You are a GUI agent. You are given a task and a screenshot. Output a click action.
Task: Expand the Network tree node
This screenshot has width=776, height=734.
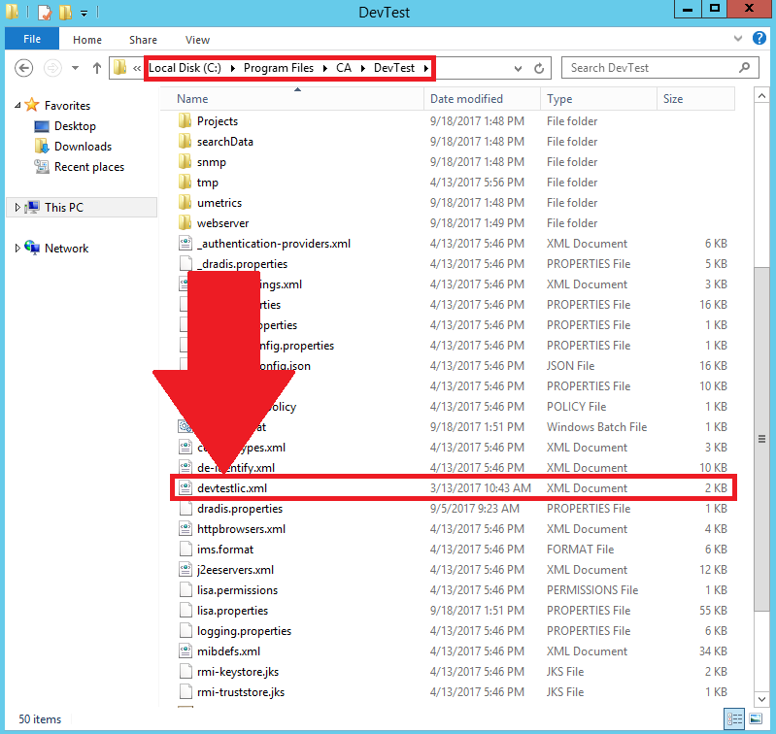17,248
